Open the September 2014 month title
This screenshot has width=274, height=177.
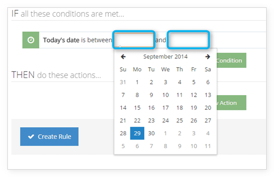pos(165,56)
